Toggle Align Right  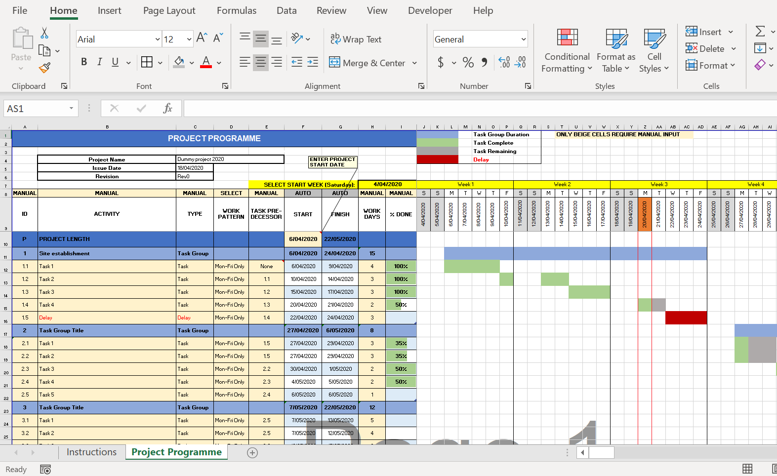[277, 62]
